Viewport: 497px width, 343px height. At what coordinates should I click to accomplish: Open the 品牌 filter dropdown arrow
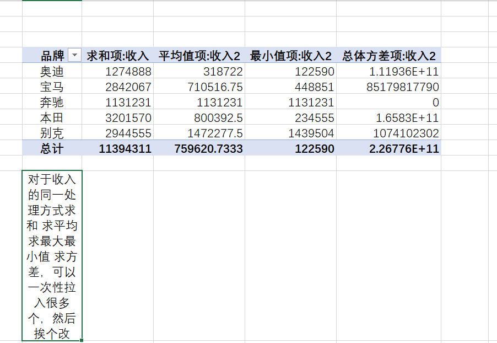click(x=75, y=55)
